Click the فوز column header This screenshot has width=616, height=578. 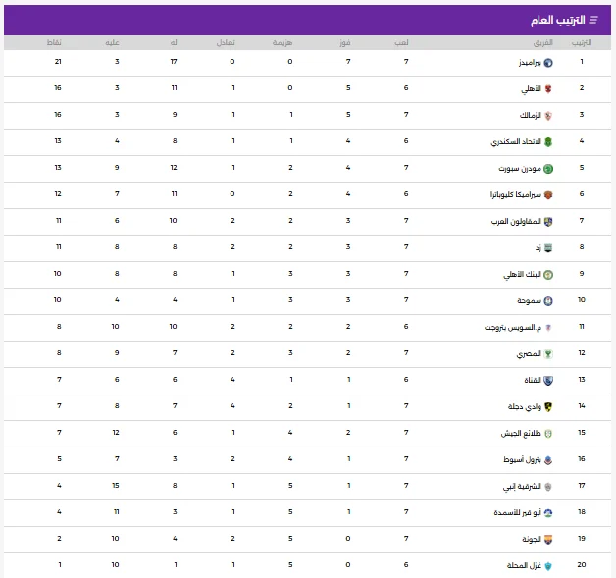pyautogui.click(x=345, y=42)
